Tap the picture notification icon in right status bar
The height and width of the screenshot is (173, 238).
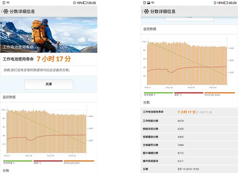pos(148,3)
